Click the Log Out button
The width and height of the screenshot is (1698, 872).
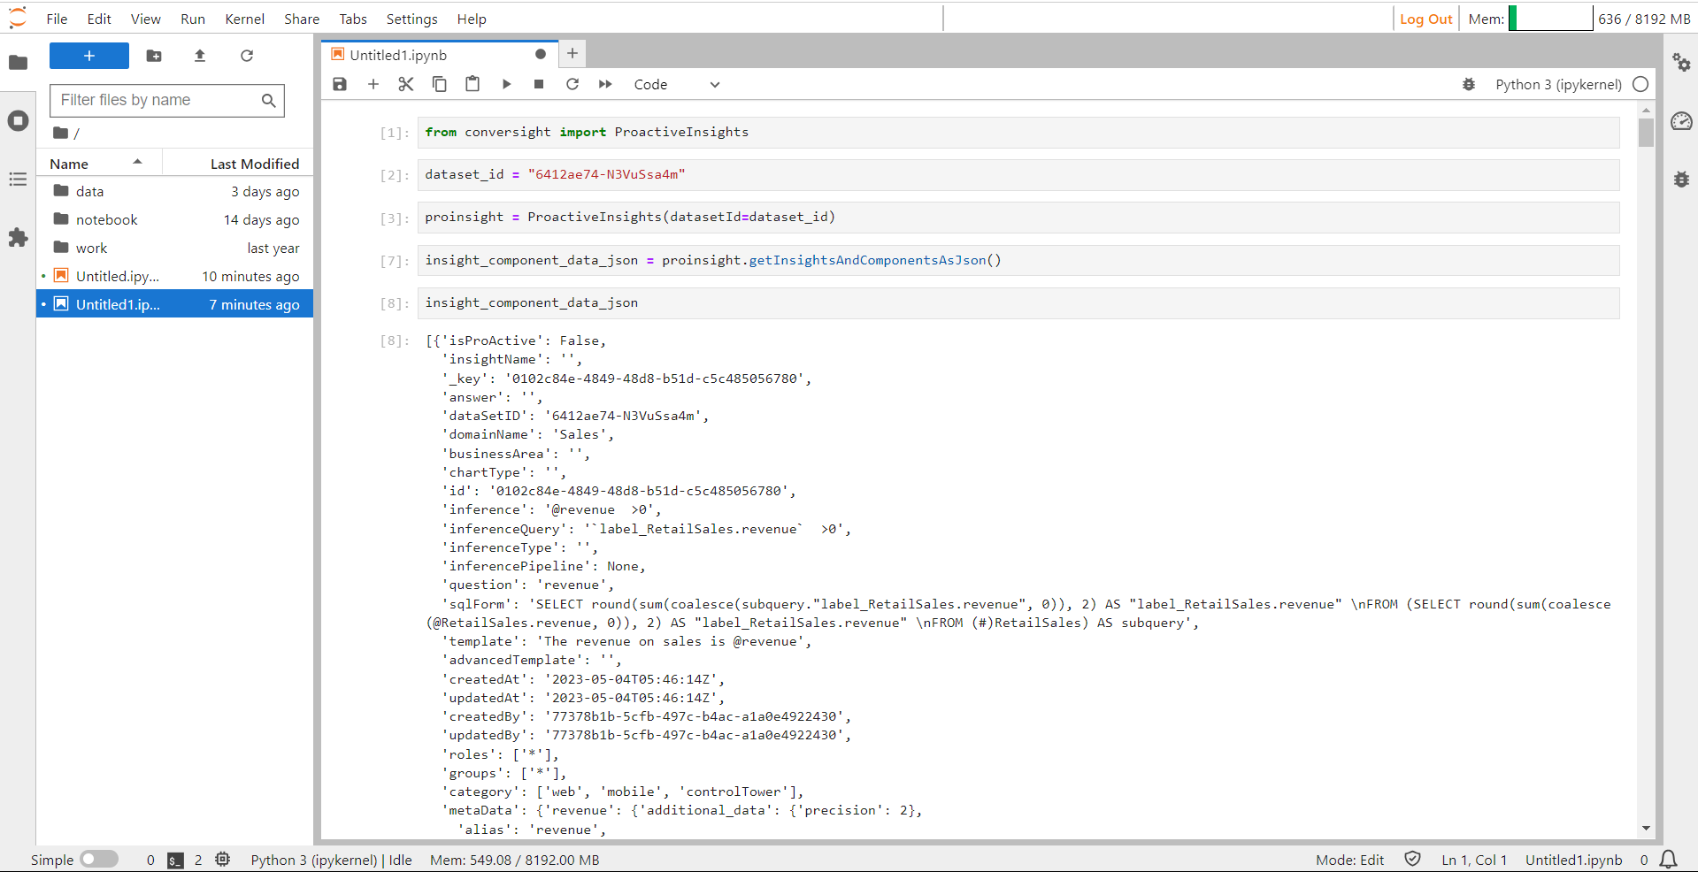click(1426, 19)
